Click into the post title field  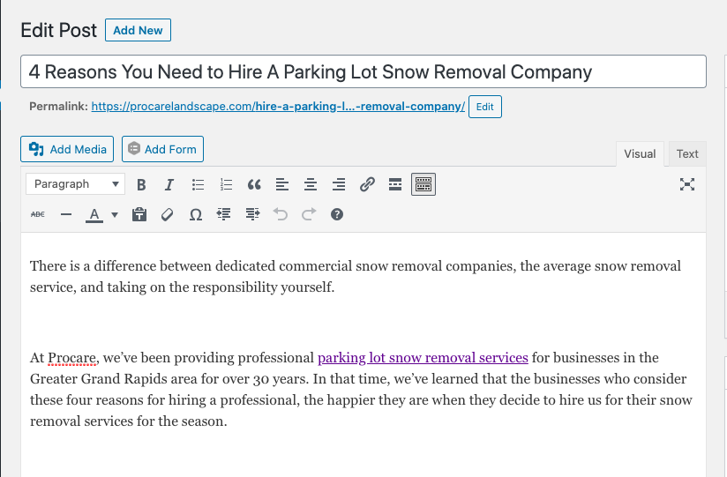(363, 71)
